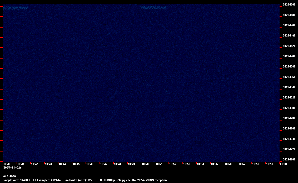Viewport: 298px width, 183px height.
Task: Select the 10:45 time axis marker
Action: tap(76, 164)
